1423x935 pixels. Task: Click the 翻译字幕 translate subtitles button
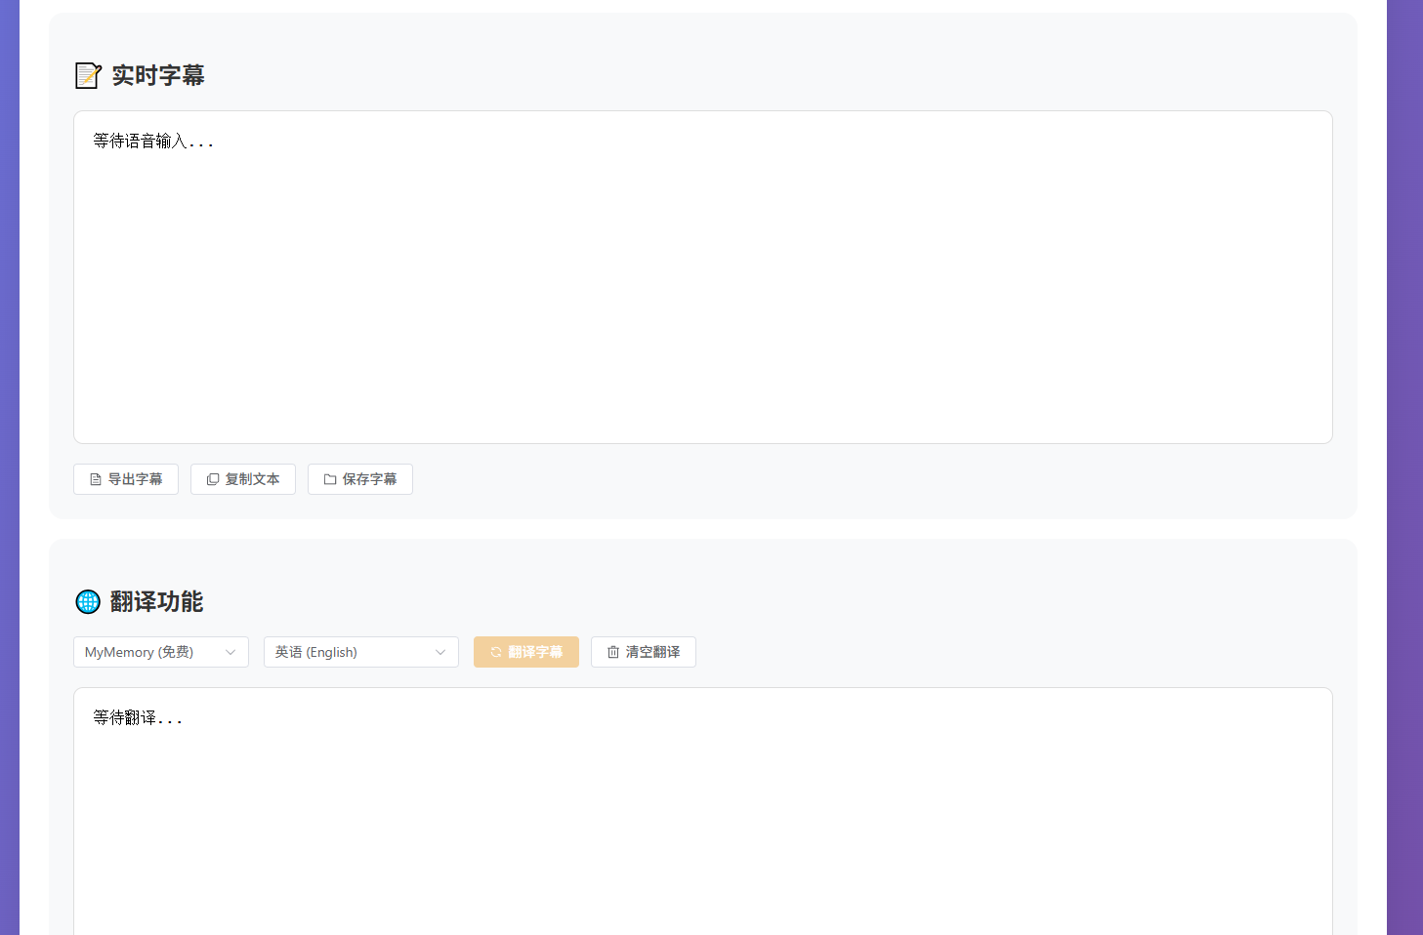tap(526, 652)
